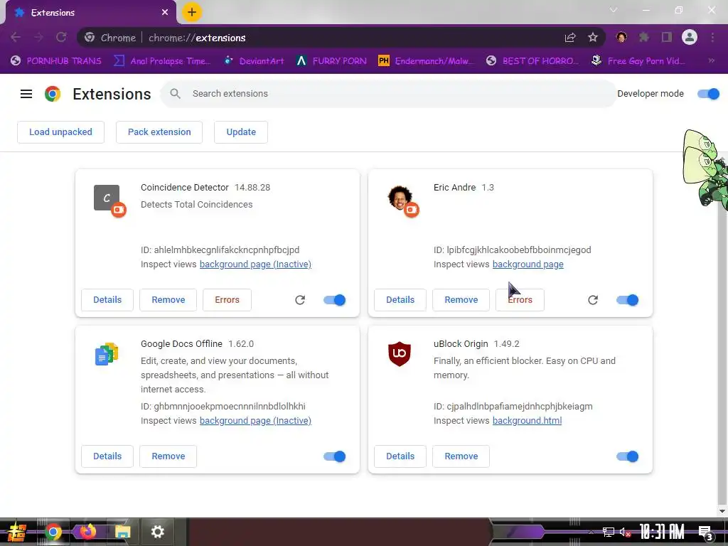This screenshot has height=546, width=728.
Task: Open a new tab with the yellow plus
Action: point(192,12)
